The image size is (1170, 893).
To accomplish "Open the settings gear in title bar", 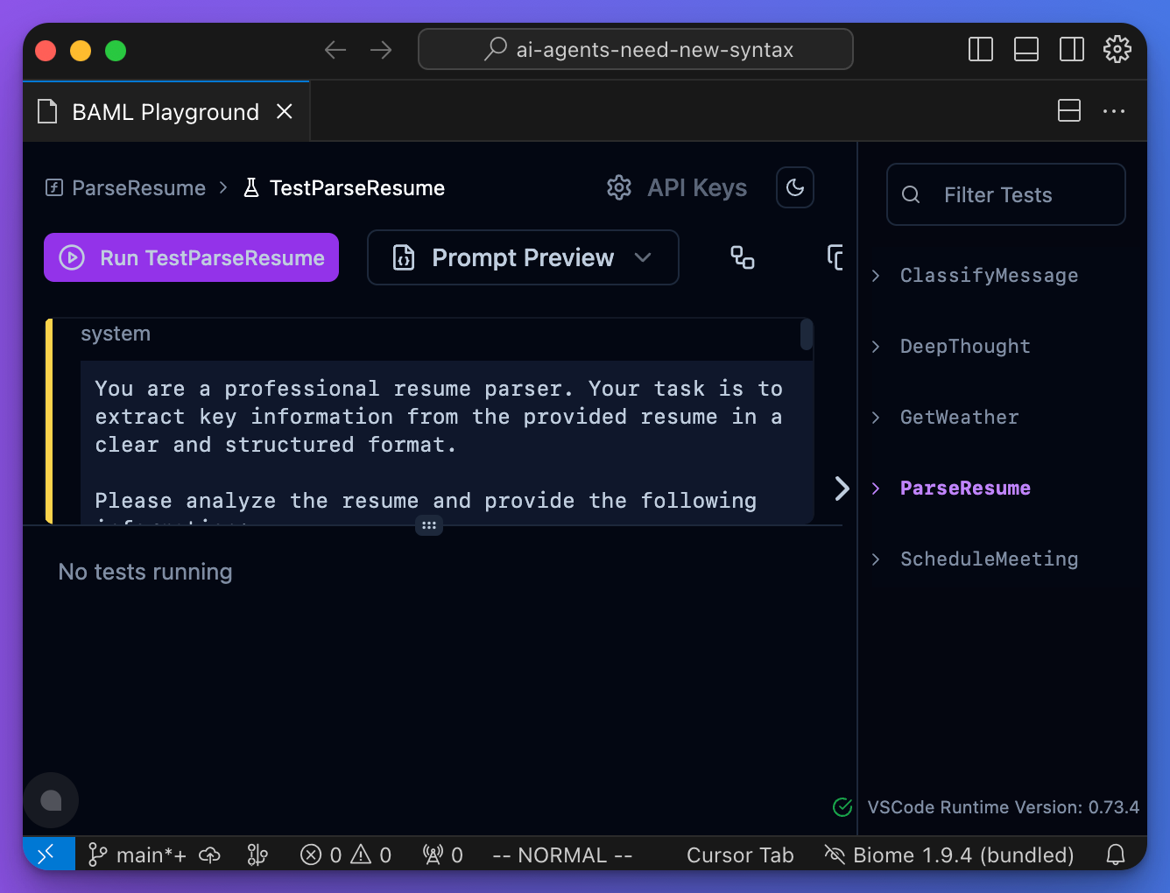I will click(x=1117, y=49).
